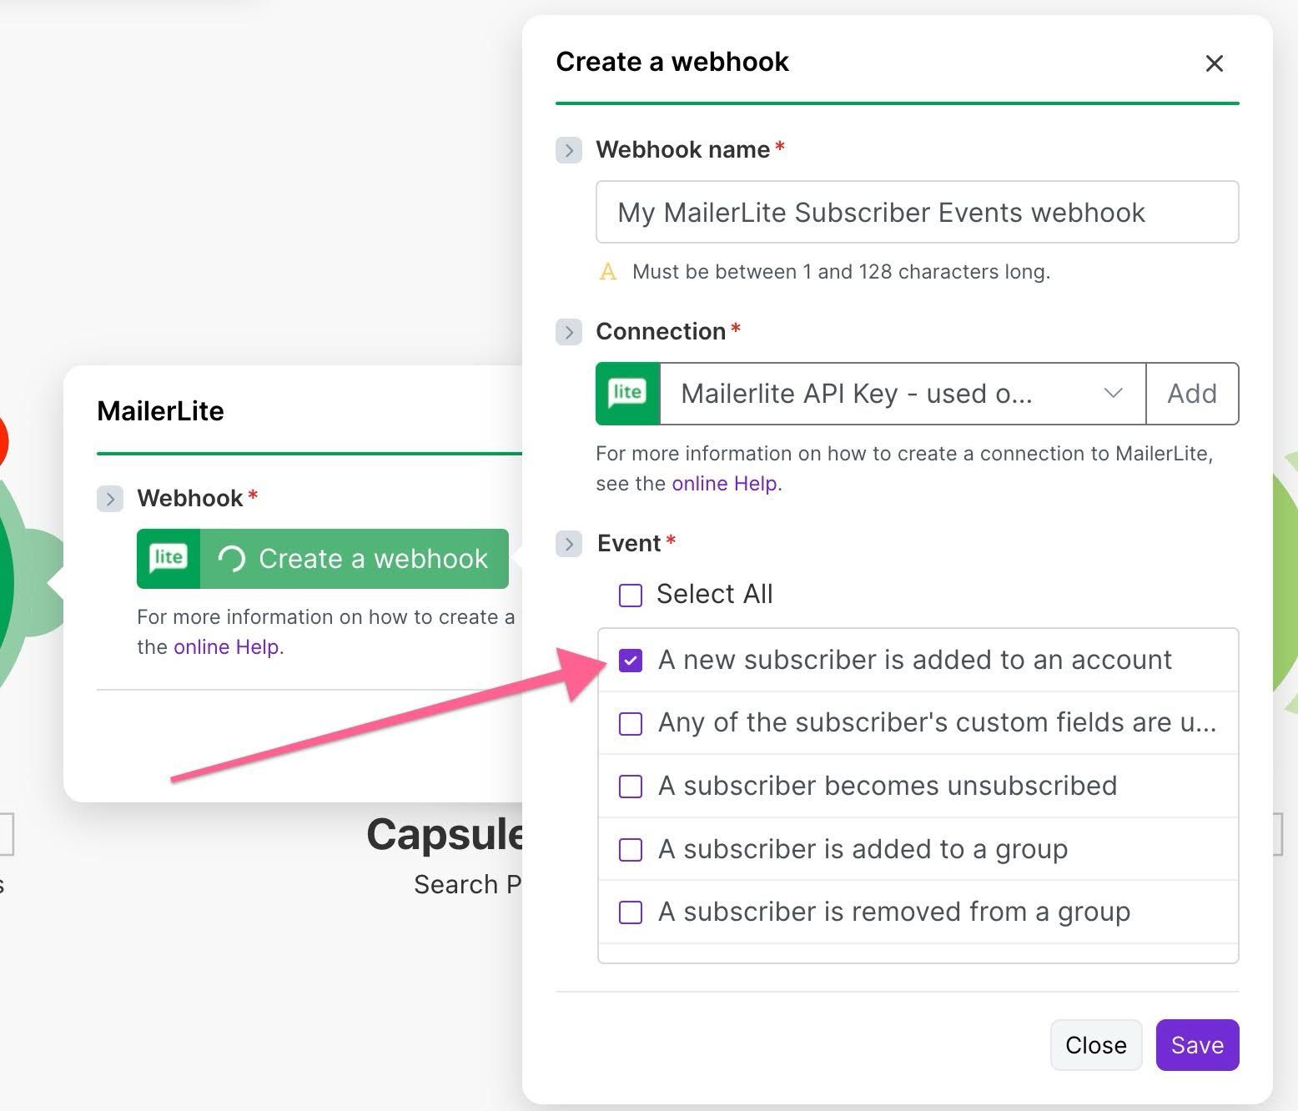This screenshot has height=1111, width=1298.
Task: Edit the Webhook name text field
Action: (916, 213)
